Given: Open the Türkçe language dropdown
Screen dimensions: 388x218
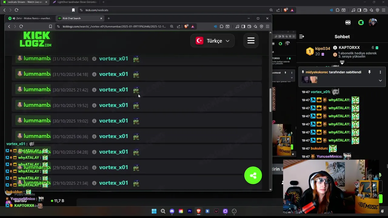Looking at the screenshot, I should 212,41.
